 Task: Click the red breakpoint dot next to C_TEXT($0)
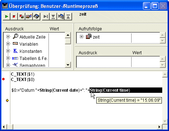coord(4,79)
